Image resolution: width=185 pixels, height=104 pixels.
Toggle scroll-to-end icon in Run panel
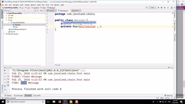click(x=8, y=79)
